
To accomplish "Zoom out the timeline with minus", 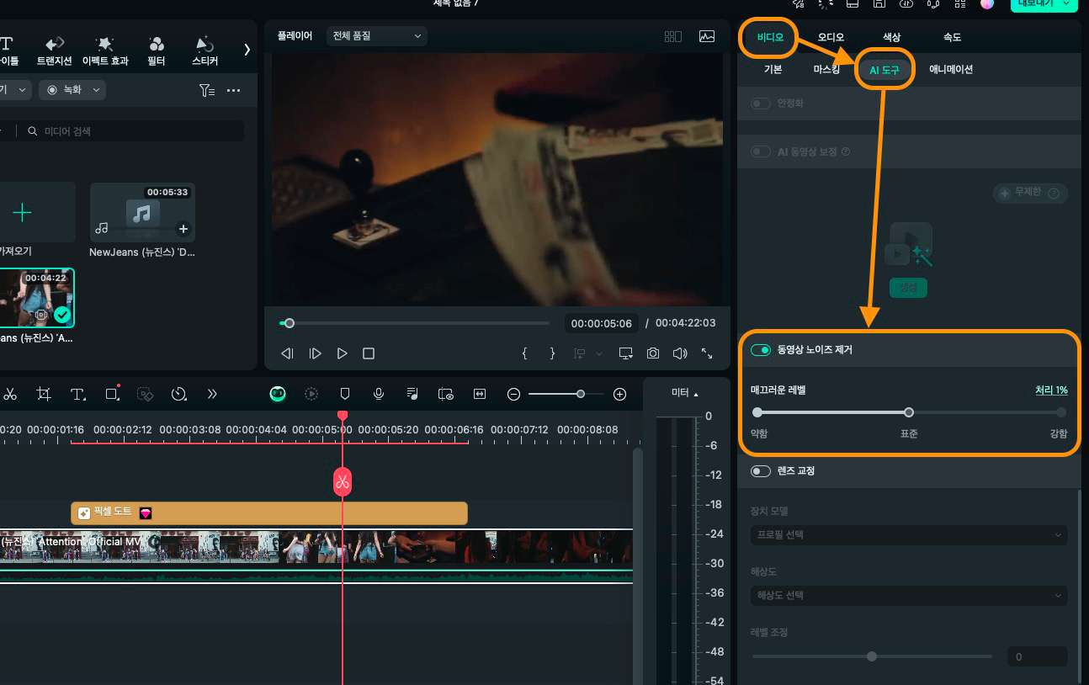I will pyautogui.click(x=513, y=394).
